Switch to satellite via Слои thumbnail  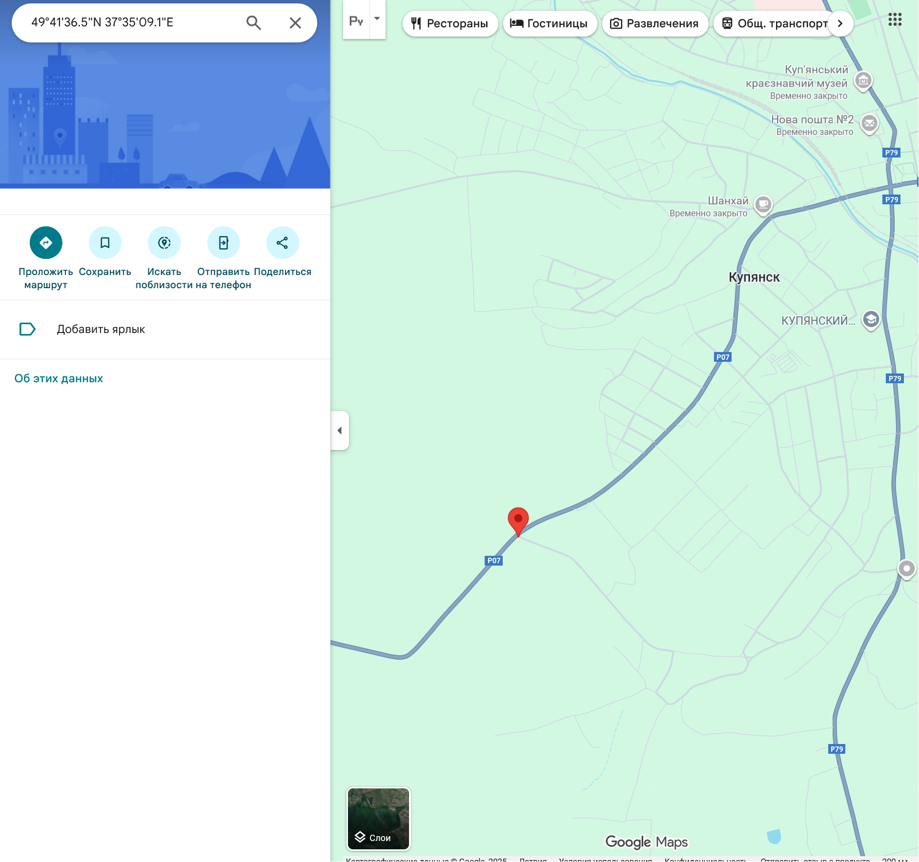378,819
